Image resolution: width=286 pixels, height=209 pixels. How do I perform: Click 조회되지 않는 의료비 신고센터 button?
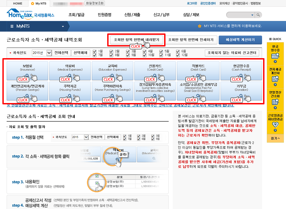[232, 53]
